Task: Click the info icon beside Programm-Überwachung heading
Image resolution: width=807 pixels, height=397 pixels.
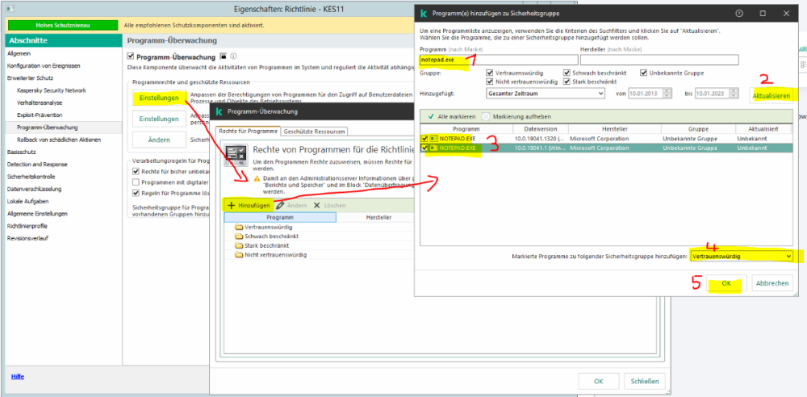Action: [232, 56]
